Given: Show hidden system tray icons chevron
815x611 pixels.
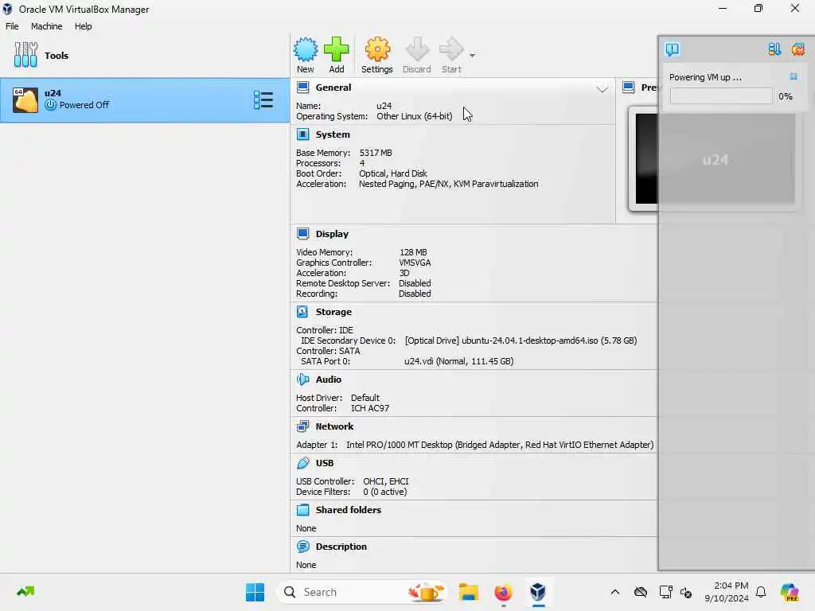Looking at the screenshot, I should click(x=615, y=592).
